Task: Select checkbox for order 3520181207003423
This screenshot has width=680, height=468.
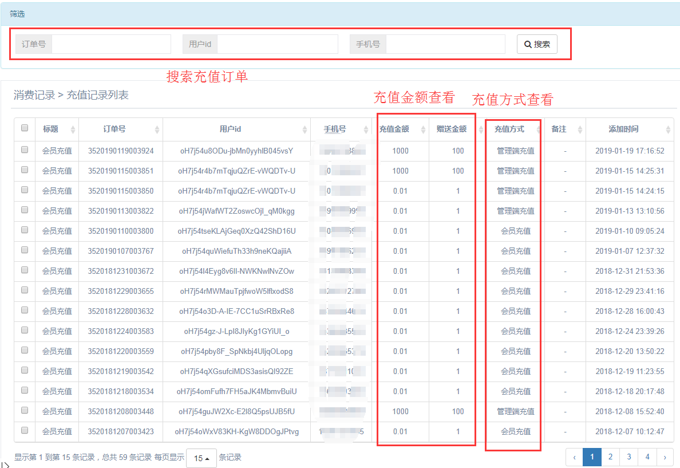Action: (x=25, y=431)
